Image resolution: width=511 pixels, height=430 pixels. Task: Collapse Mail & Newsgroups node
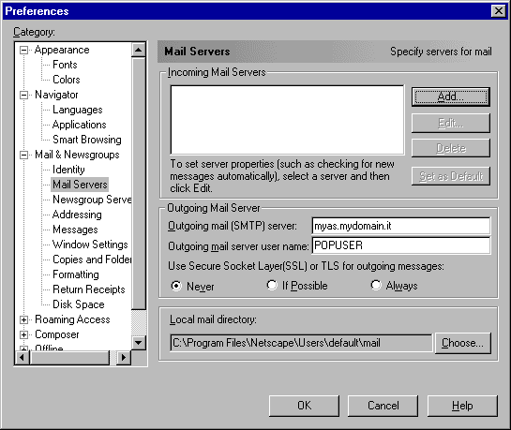(x=23, y=155)
